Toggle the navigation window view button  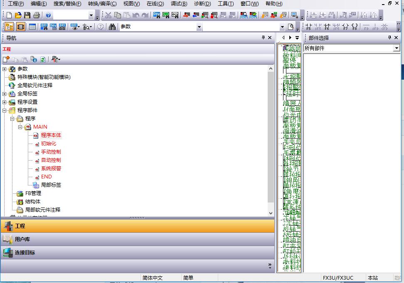pyautogui.click(x=9, y=27)
